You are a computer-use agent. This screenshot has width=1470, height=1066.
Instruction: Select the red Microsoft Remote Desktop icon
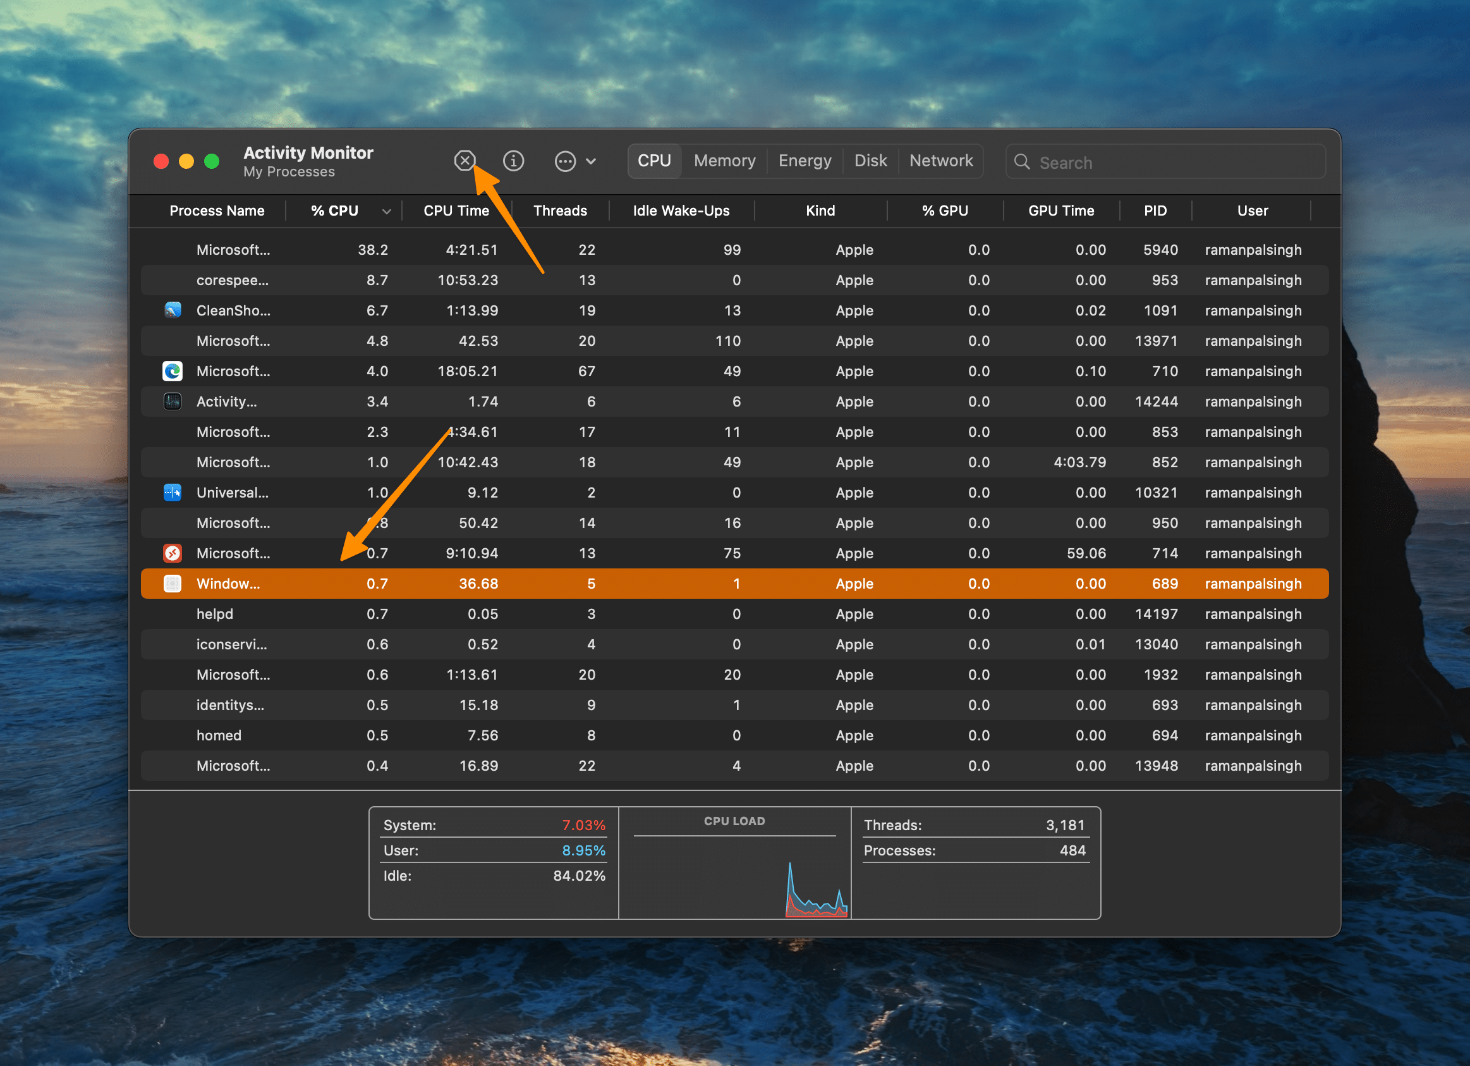pyautogui.click(x=173, y=553)
